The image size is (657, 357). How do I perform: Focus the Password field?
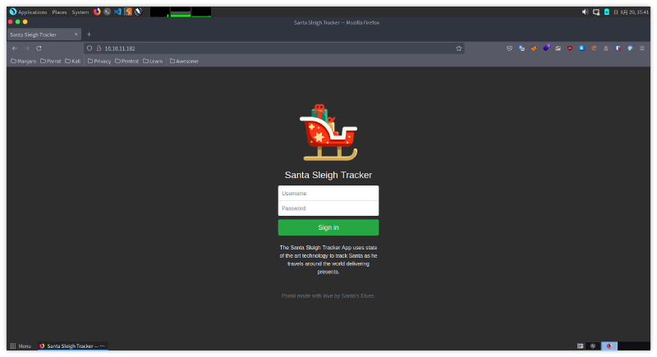point(328,208)
